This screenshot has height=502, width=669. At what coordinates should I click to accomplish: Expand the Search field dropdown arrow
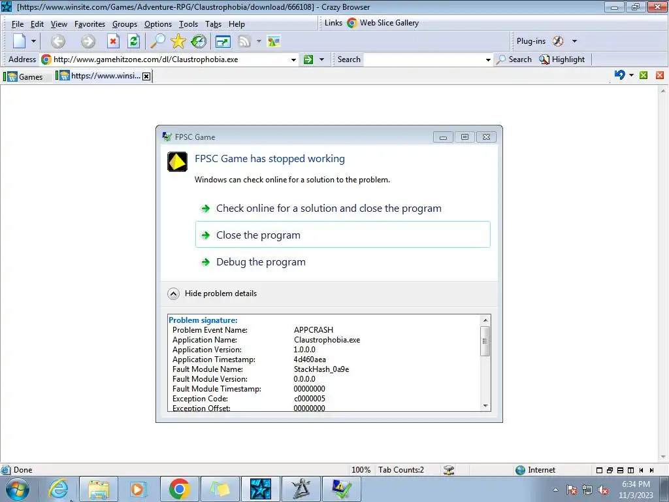(x=488, y=59)
